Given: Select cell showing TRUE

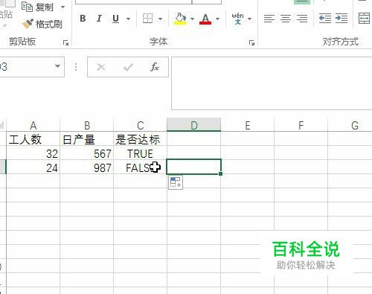Looking at the screenshot, I should tap(141, 153).
